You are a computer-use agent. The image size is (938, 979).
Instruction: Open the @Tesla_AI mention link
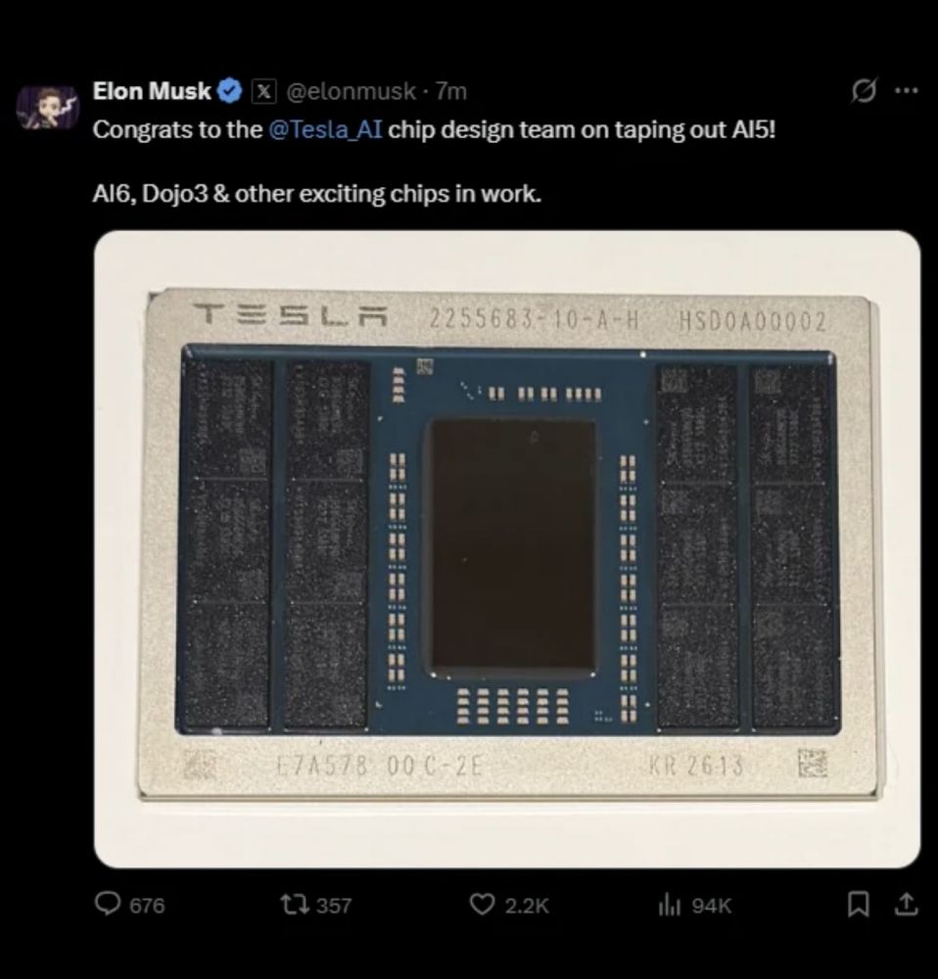[x=323, y=130]
